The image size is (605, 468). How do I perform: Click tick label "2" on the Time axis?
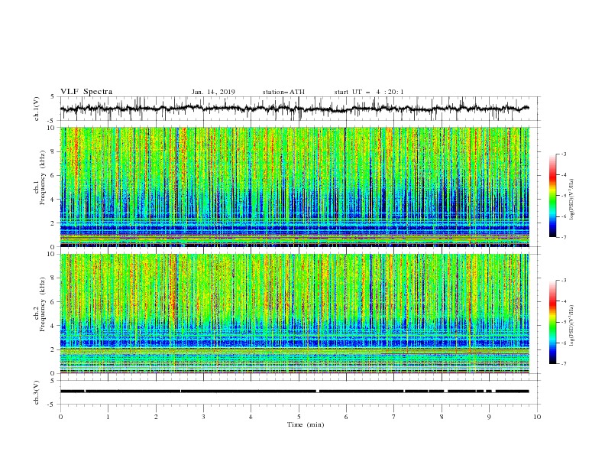[156, 417]
